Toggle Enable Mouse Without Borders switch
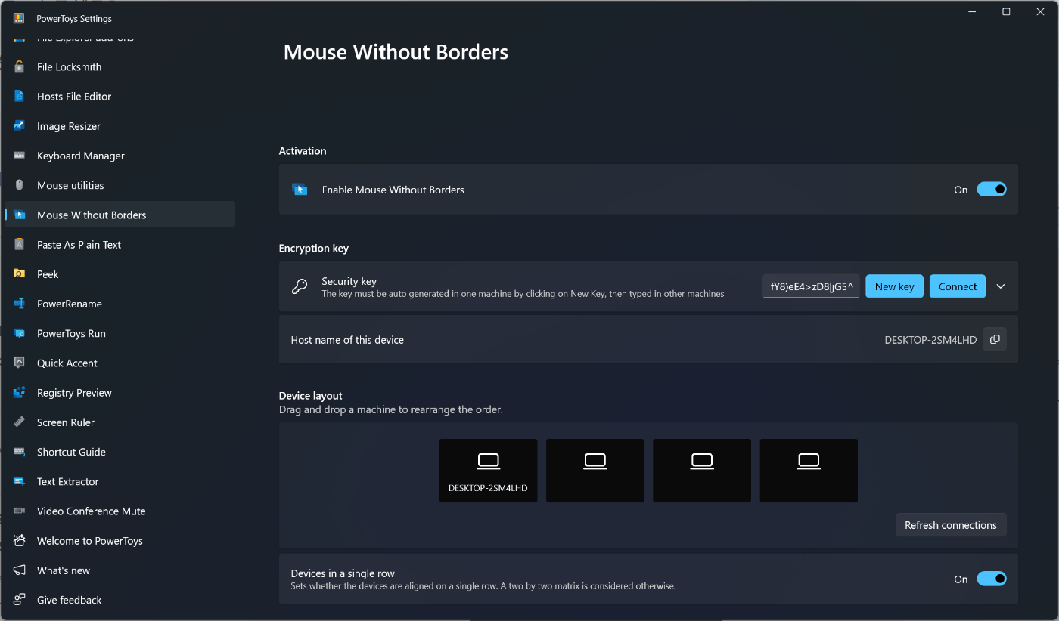This screenshot has width=1059, height=621. click(x=992, y=190)
